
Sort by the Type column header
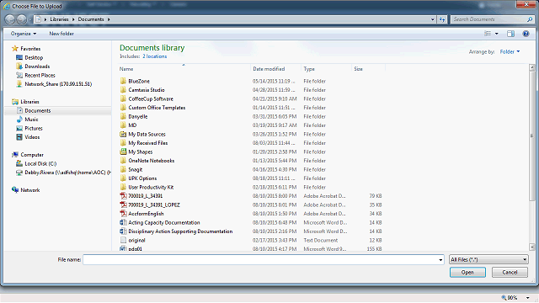click(x=326, y=69)
